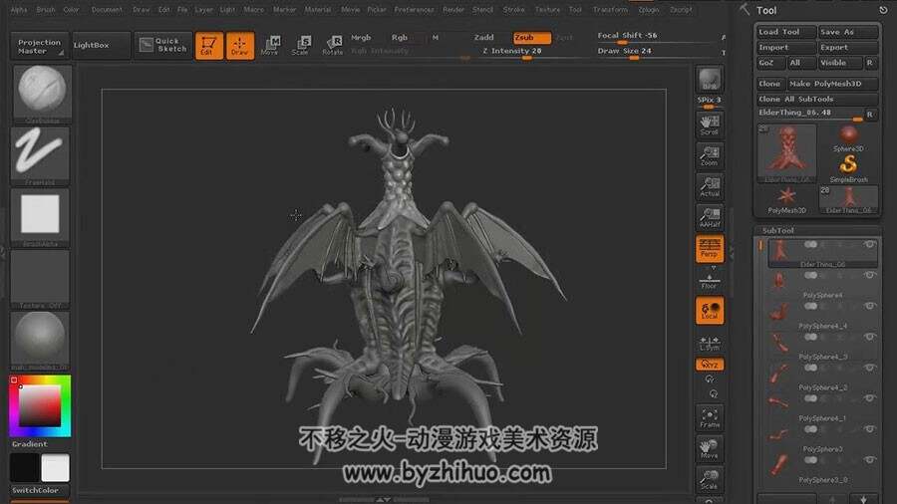Open the Brush menu
897x504 pixels.
point(46,10)
